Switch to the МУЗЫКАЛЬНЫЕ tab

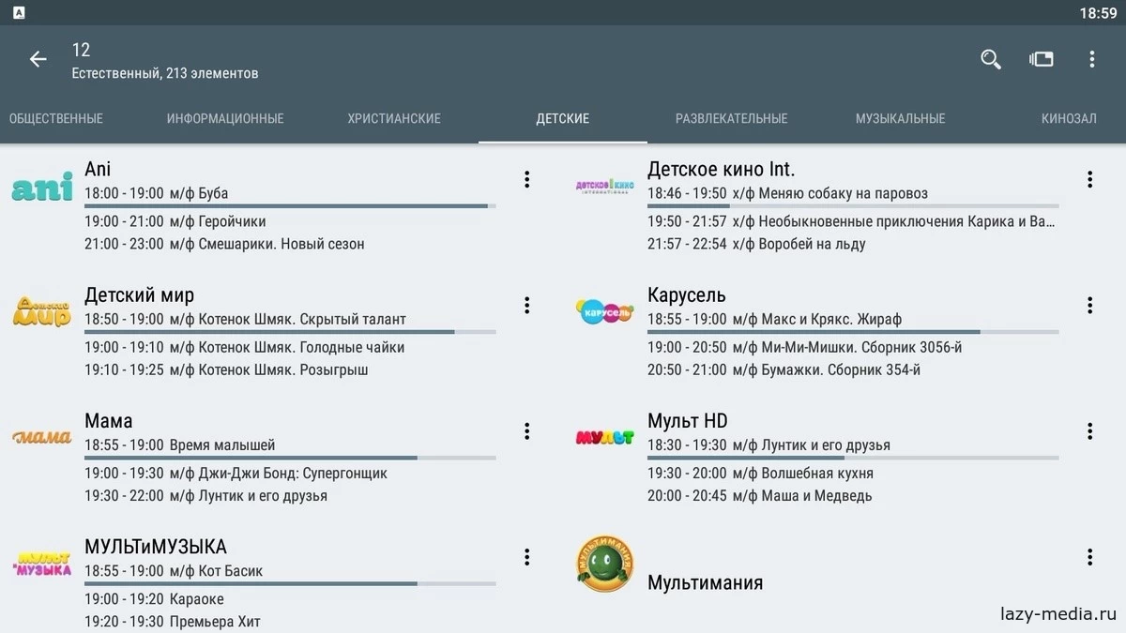(x=901, y=119)
